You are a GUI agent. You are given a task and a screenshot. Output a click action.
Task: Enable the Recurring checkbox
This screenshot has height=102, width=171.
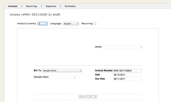95,23
